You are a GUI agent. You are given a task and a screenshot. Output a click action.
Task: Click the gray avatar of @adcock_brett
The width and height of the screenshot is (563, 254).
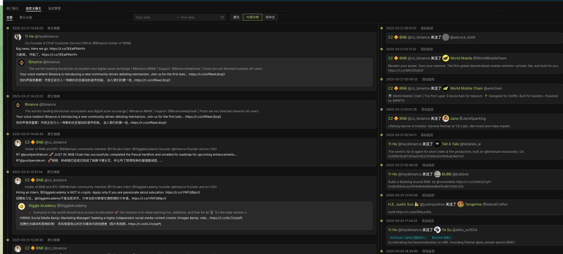446,37
